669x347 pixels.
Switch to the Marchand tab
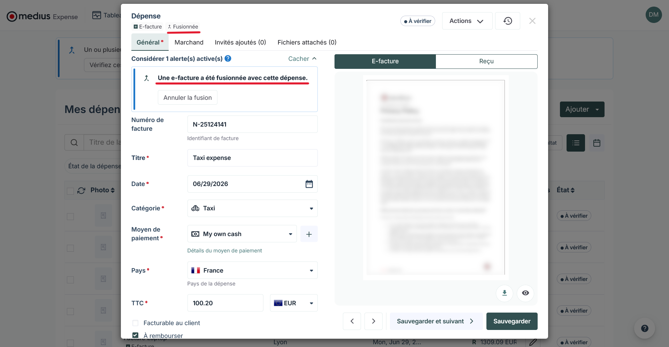coord(189,42)
